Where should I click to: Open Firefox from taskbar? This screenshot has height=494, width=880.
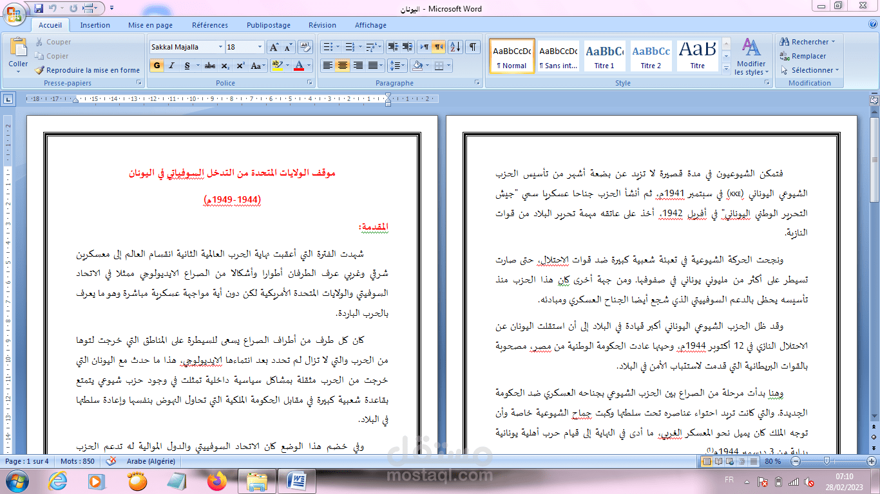click(x=217, y=480)
